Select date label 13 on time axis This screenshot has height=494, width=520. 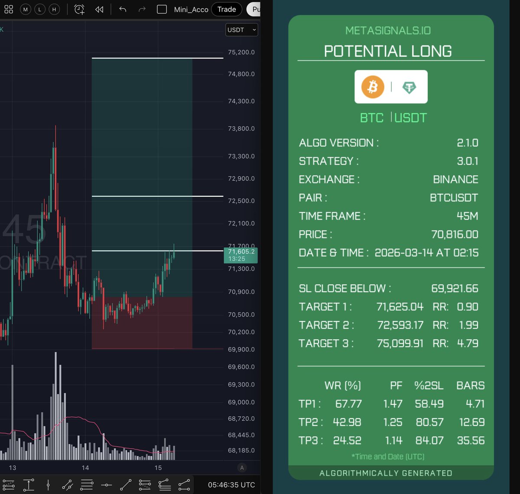[13, 468]
